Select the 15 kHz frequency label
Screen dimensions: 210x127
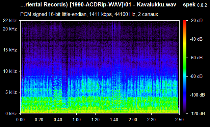(x=10, y=50)
